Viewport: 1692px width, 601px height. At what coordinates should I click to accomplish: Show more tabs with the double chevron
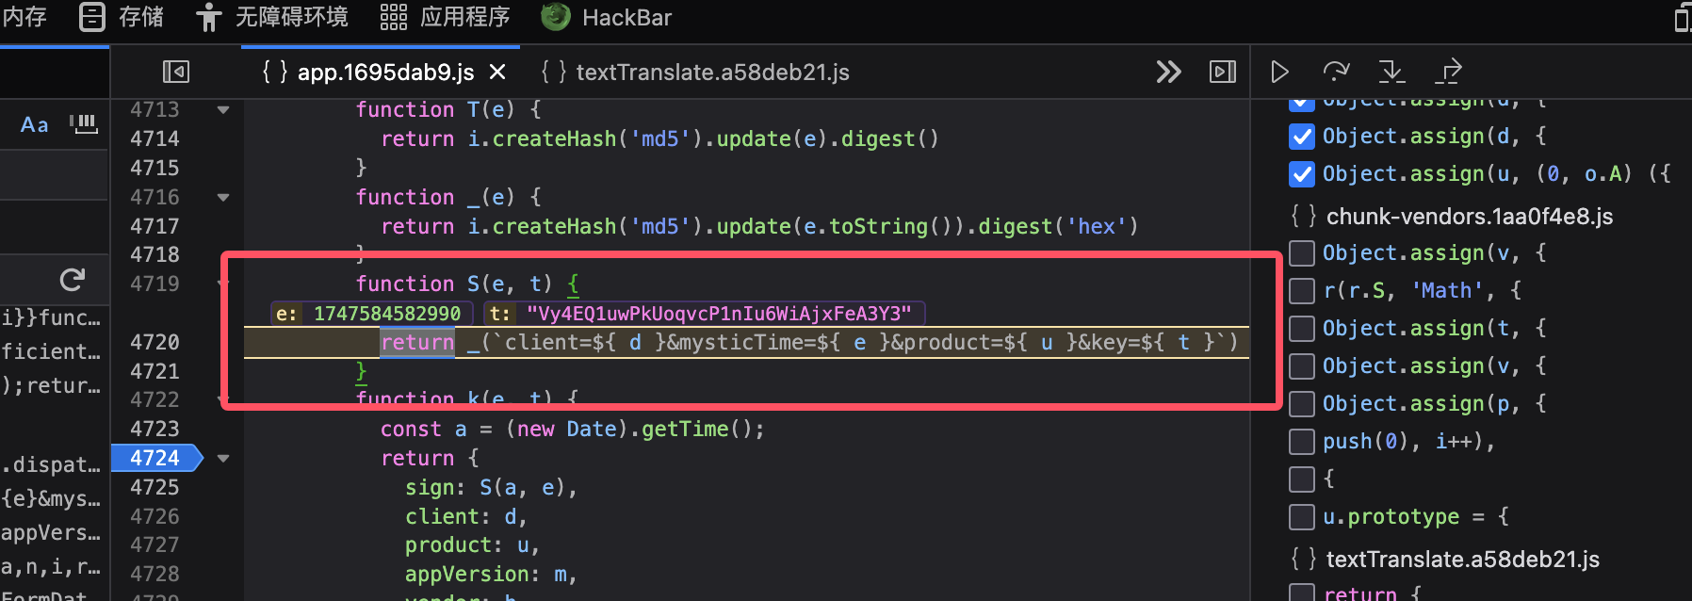1168,72
